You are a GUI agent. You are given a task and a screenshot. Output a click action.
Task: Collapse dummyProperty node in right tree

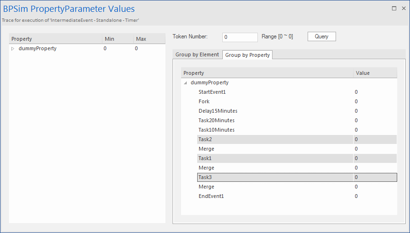(185, 83)
